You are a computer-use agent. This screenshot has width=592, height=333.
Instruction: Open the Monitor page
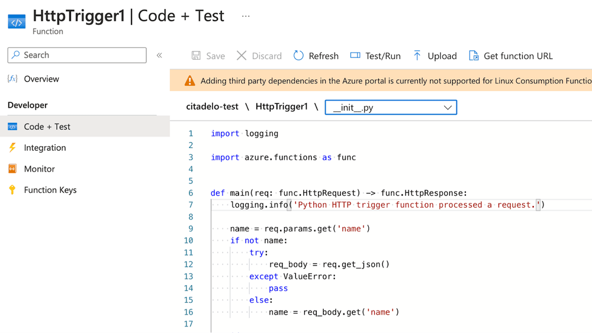(x=39, y=169)
